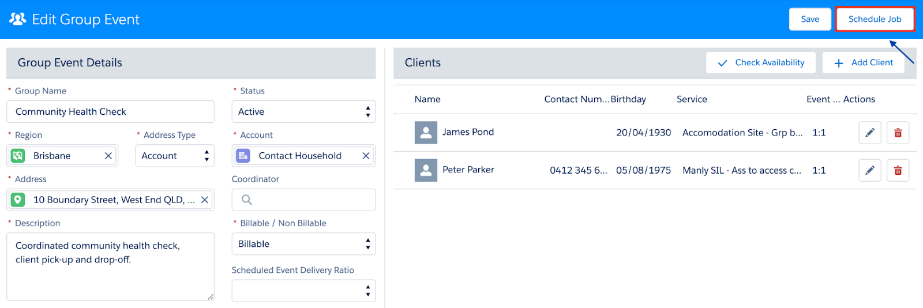Click the Description text area

point(110,266)
